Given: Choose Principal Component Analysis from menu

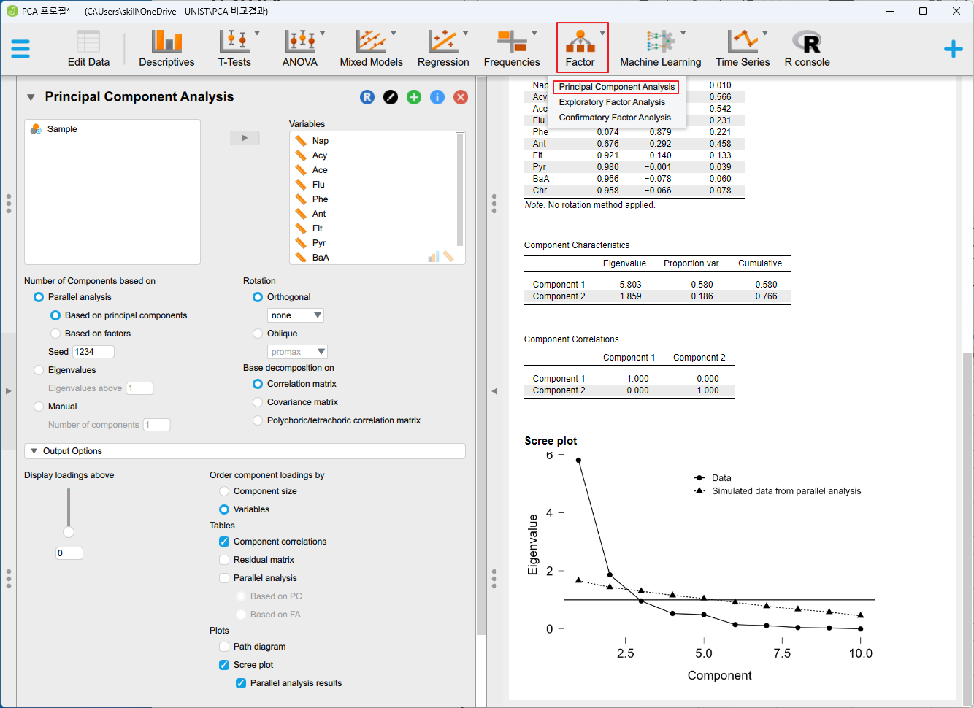Looking at the screenshot, I should [x=616, y=87].
